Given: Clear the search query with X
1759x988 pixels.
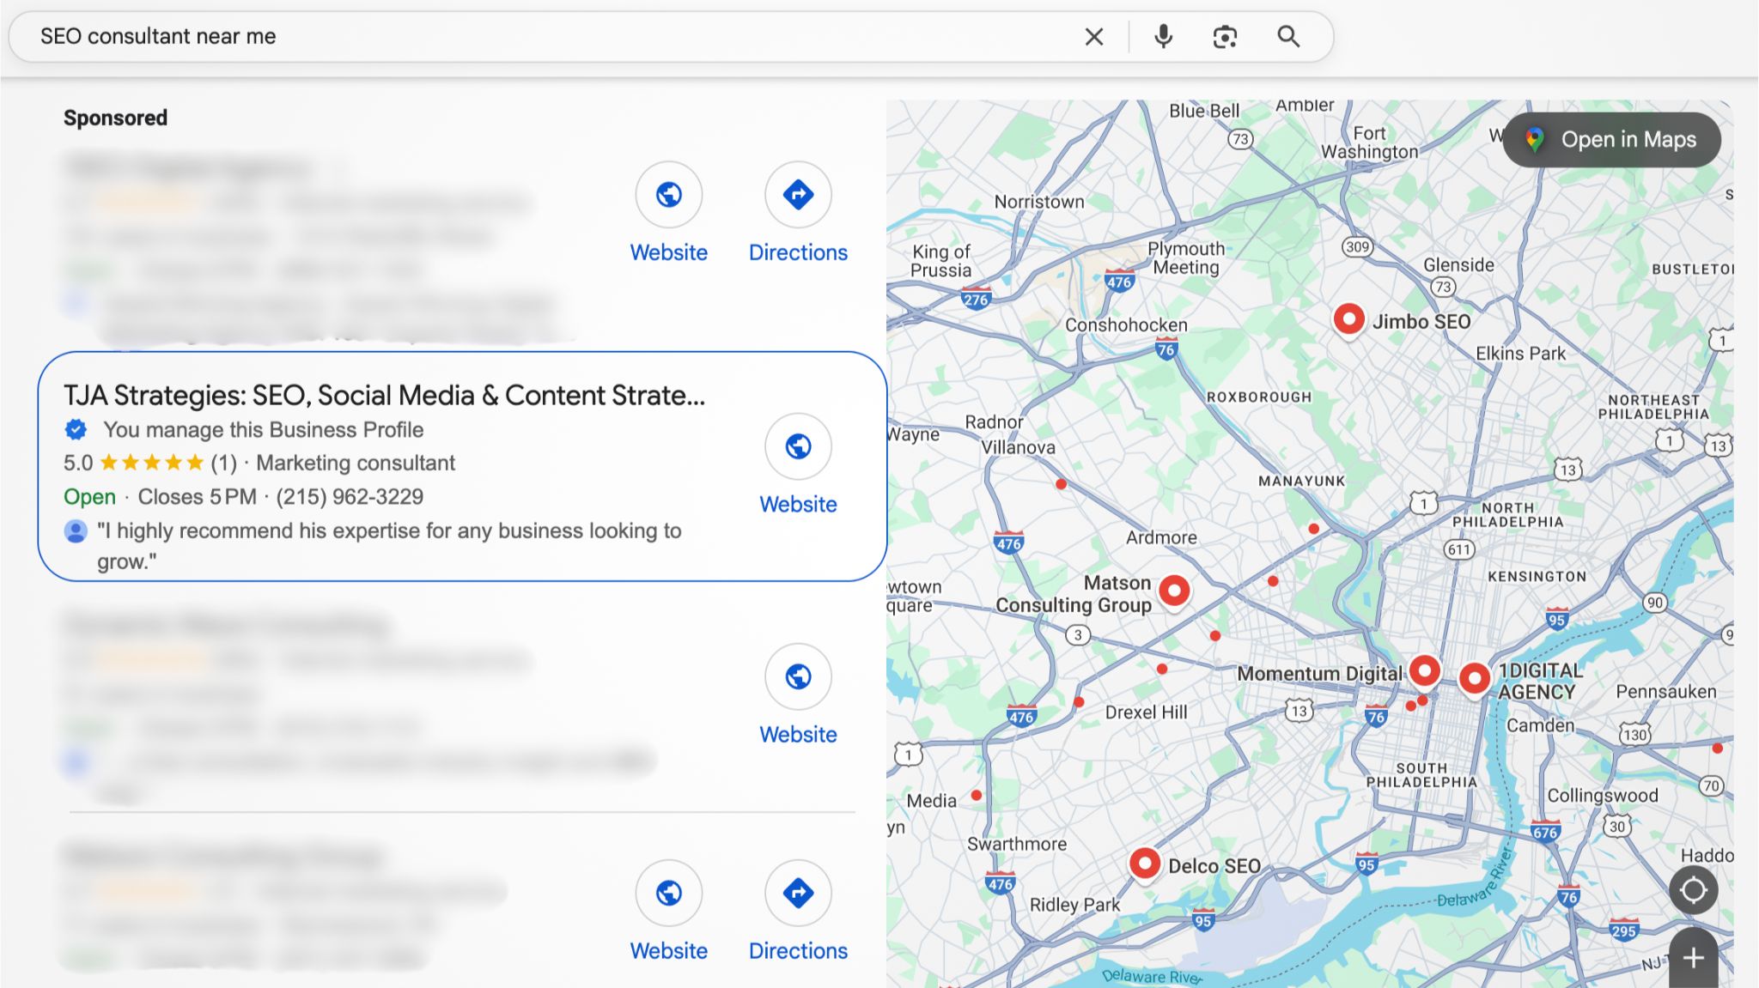Looking at the screenshot, I should click(1093, 37).
